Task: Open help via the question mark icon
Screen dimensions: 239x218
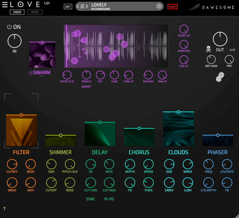Action: (4, 209)
